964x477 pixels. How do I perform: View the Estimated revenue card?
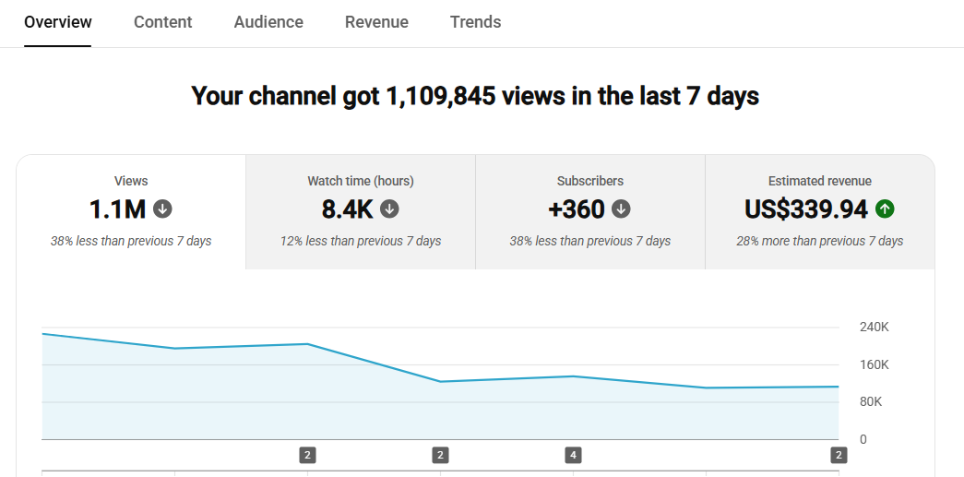pyautogui.click(x=819, y=212)
